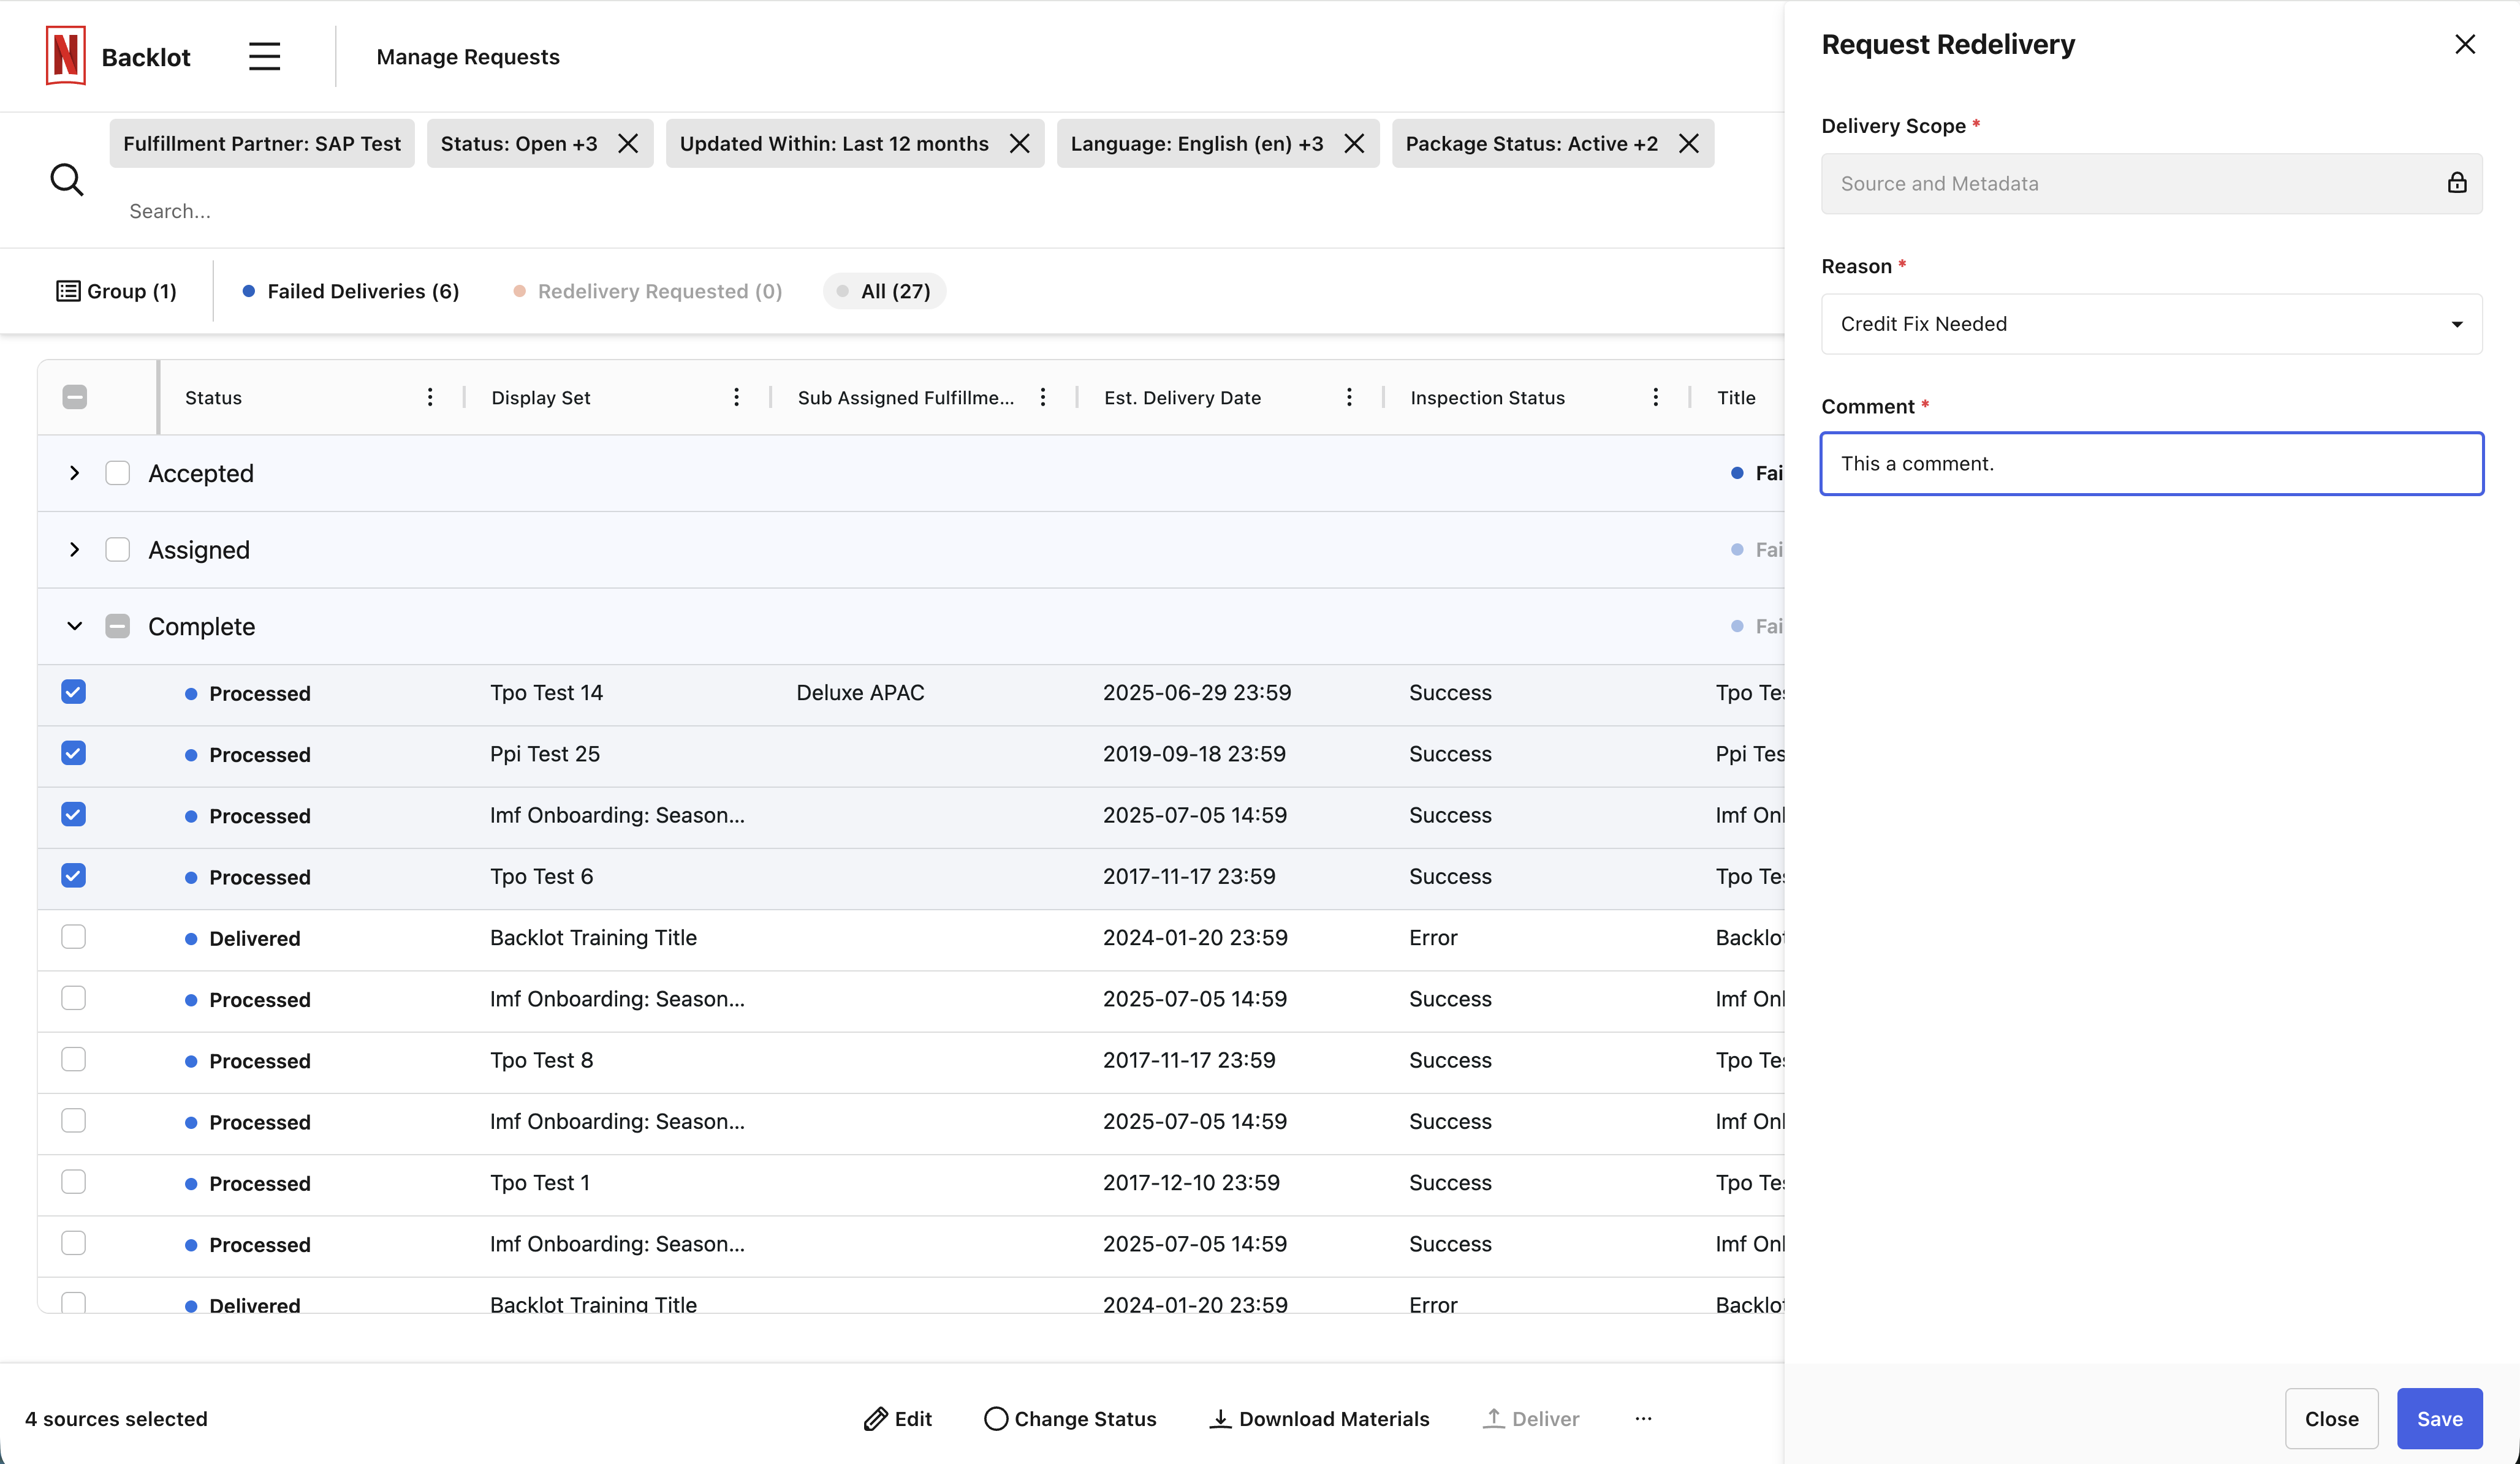
Task: Click the search magnifier icon
Action: pyautogui.click(x=67, y=180)
